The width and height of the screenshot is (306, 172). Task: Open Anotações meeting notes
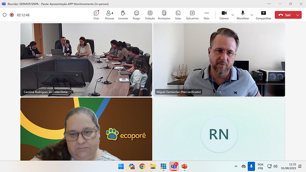point(164,15)
